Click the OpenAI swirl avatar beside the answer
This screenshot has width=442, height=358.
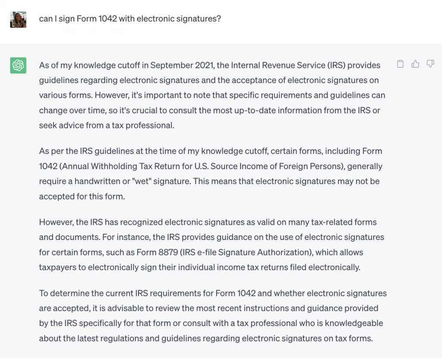pos(18,65)
